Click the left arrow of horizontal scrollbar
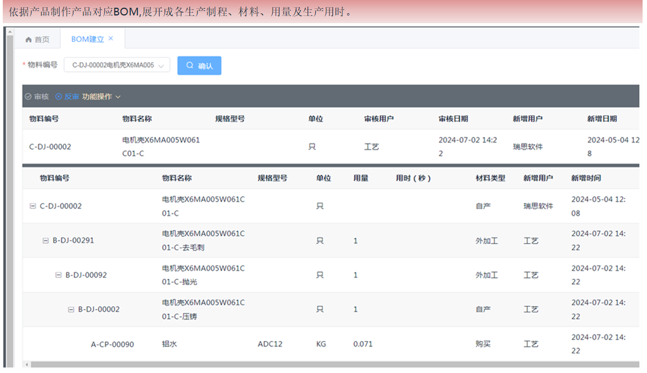 pos(27,365)
